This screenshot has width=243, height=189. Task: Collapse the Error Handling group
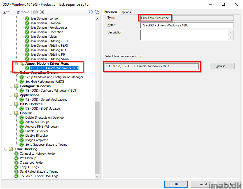[6, 149]
